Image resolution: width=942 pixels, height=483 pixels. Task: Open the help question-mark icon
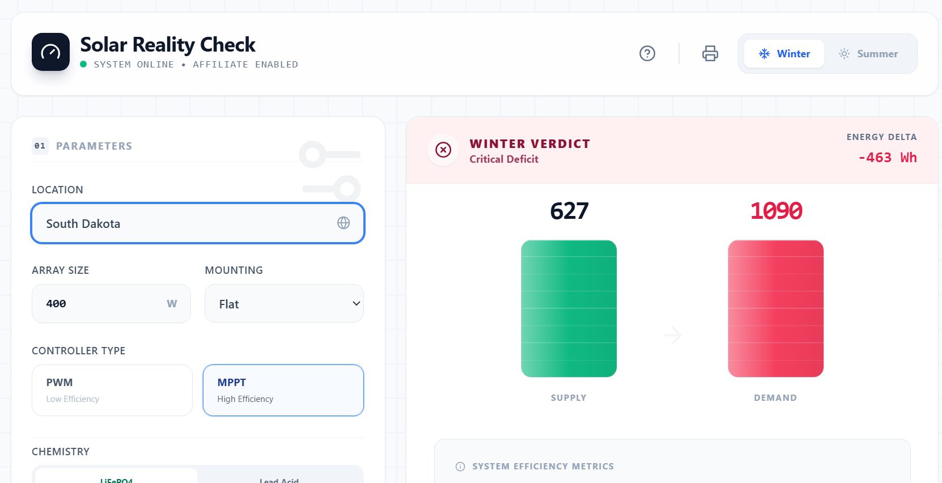(x=647, y=53)
